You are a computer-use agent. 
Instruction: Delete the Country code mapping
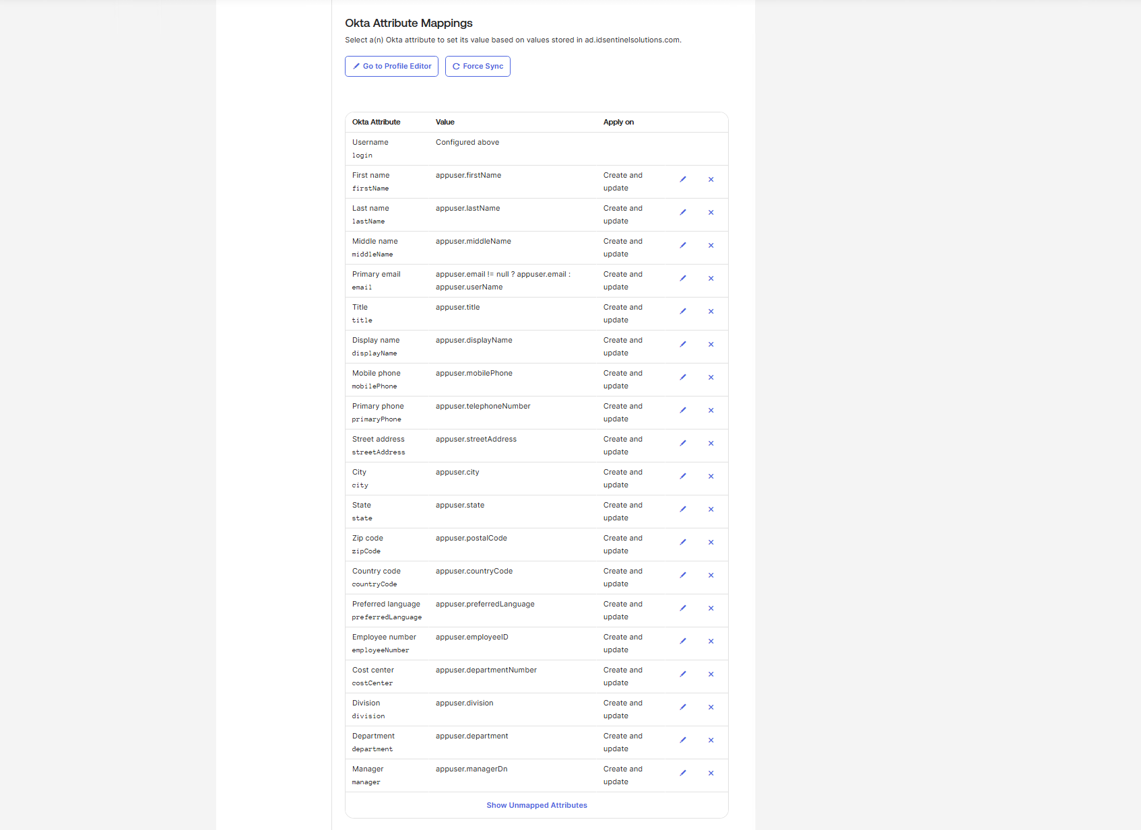(711, 575)
